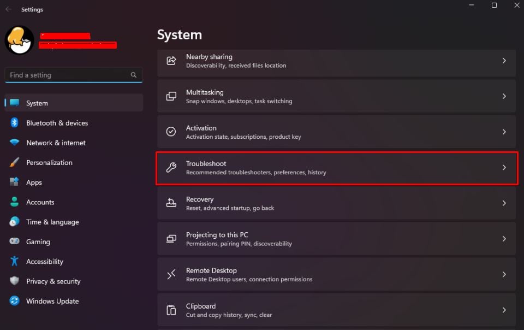The width and height of the screenshot is (524, 330).
Task: Open Windows Update from the sidebar
Action: click(52, 301)
